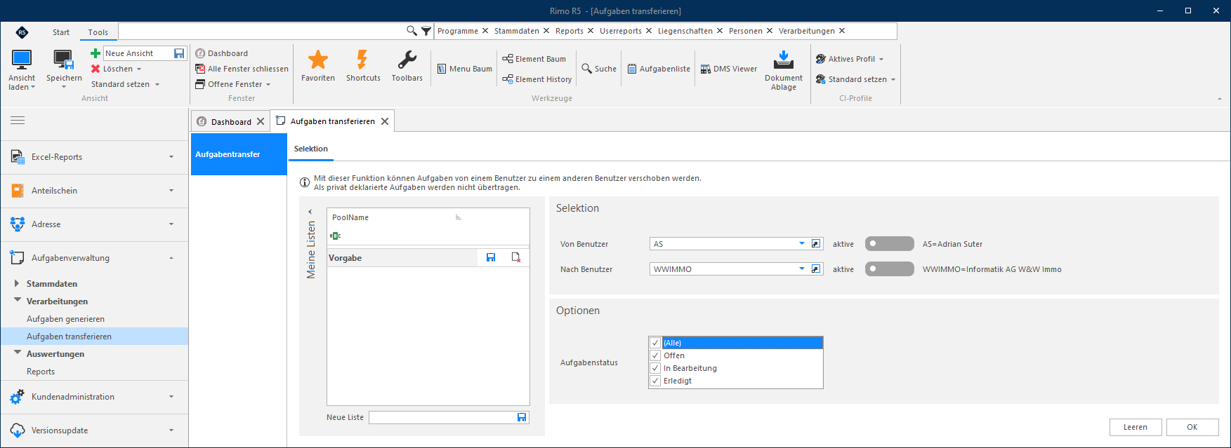
Task: Open Dashboard from the Fenster group
Action: point(221,53)
